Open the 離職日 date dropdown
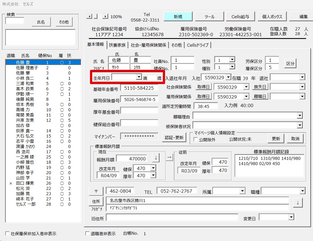This screenshot has height=241, width=313. (x=303, y=96)
